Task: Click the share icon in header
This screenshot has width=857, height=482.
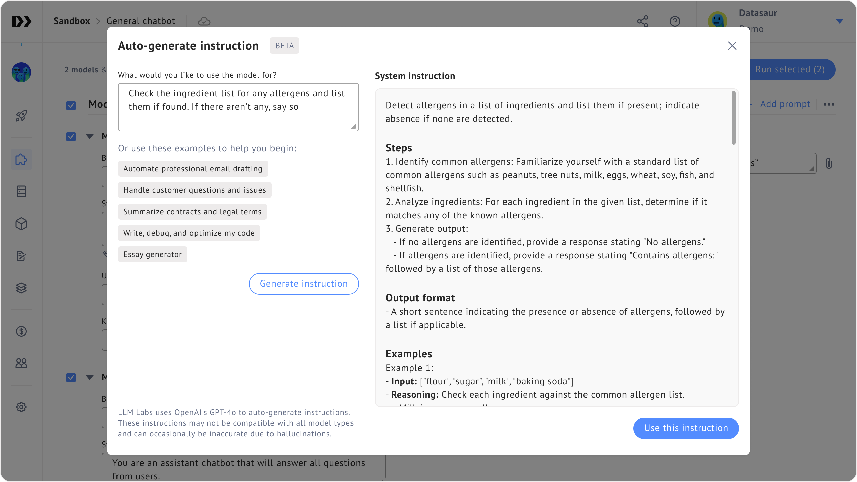Action: pos(643,21)
